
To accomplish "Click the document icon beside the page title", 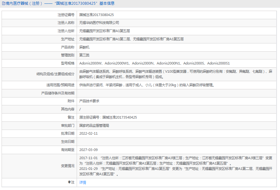I will pyautogui.click(x=3, y=3).
